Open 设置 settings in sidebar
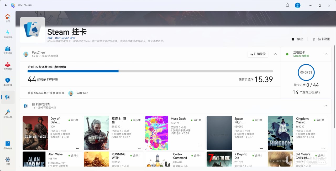This screenshot has width=336, height=171. point(8,161)
